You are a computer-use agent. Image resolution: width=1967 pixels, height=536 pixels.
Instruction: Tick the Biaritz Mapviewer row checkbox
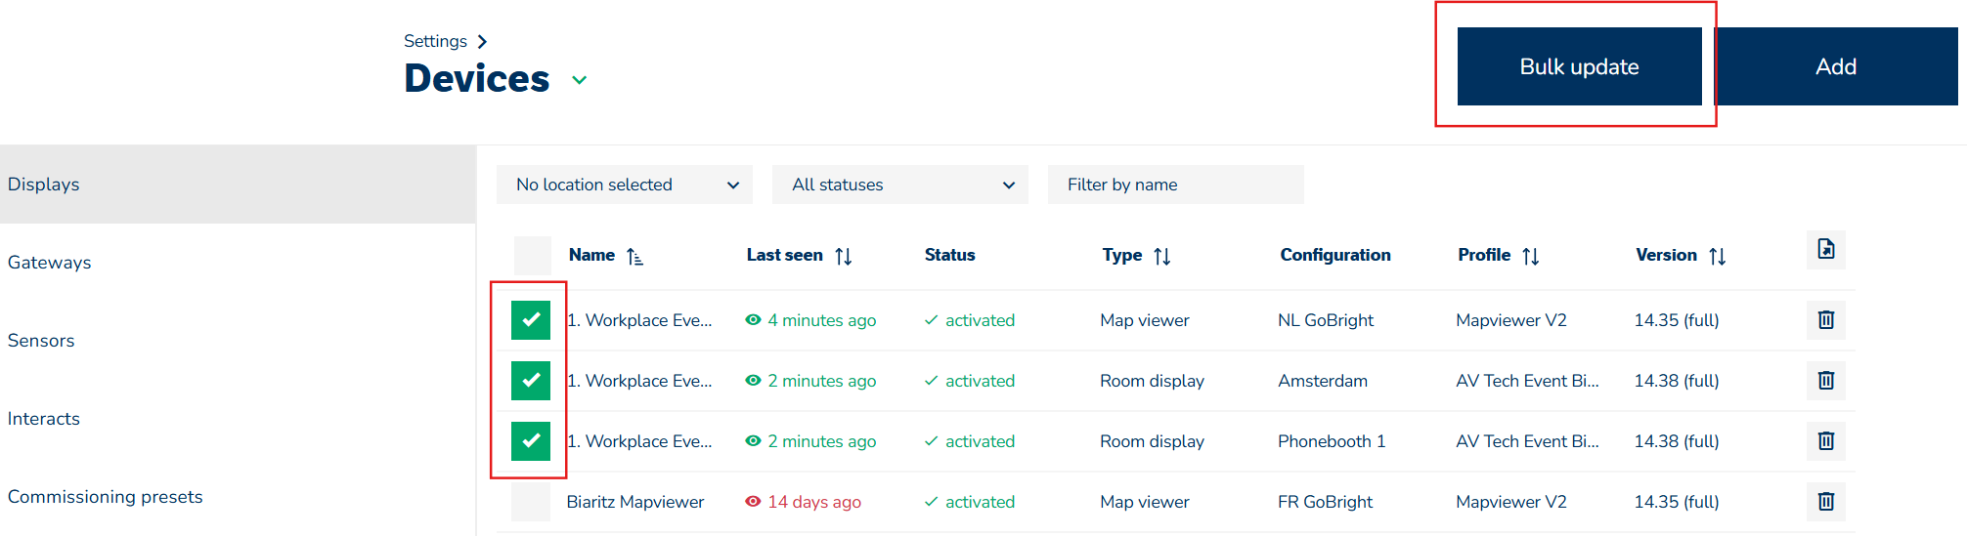[531, 502]
